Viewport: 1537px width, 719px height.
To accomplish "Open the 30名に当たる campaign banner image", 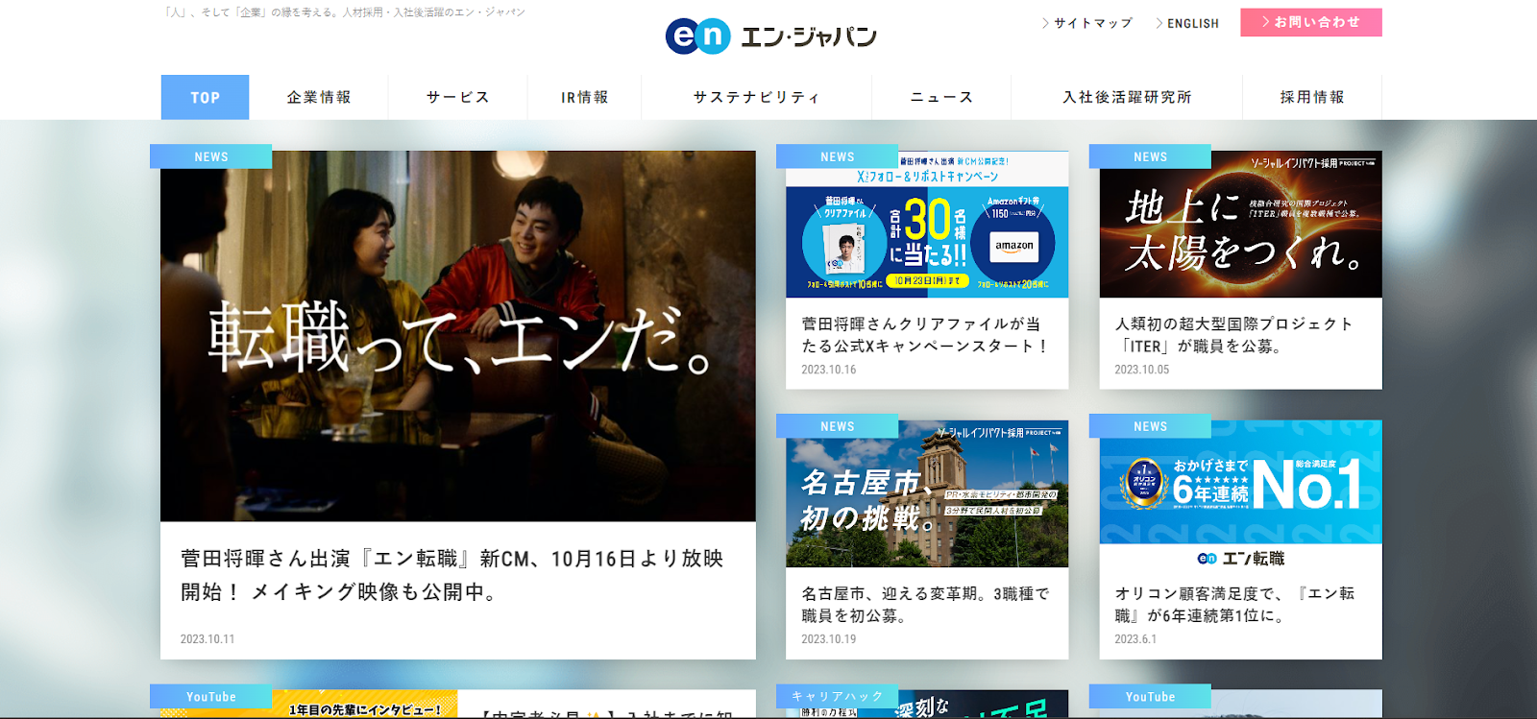I will (x=927, y=225).
